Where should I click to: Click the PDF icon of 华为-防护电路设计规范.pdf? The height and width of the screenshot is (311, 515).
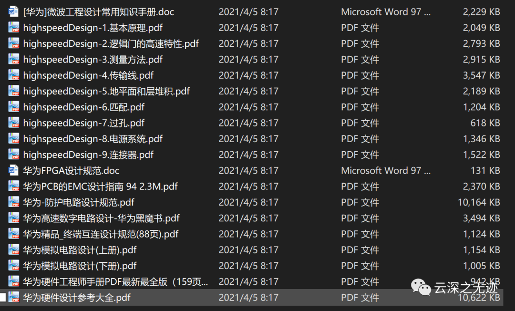[x=13, y=202]
